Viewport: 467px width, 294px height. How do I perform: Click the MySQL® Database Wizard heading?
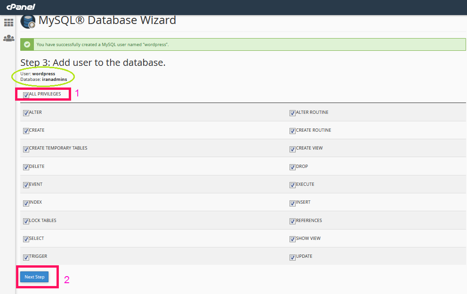coord(107,20)
